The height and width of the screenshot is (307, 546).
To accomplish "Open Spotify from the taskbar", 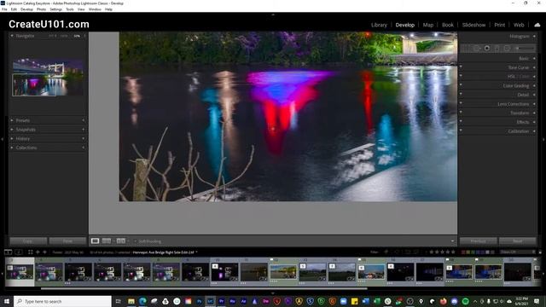I will [x=466, y=301].
